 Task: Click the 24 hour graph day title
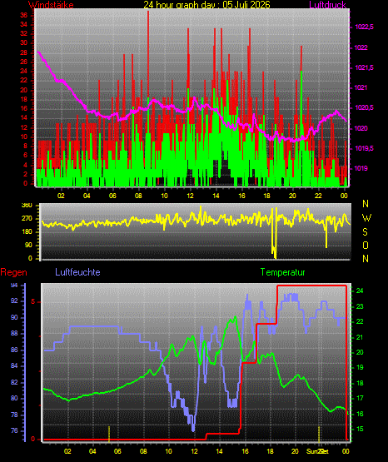pyautogui.click(x=206, y=4)
